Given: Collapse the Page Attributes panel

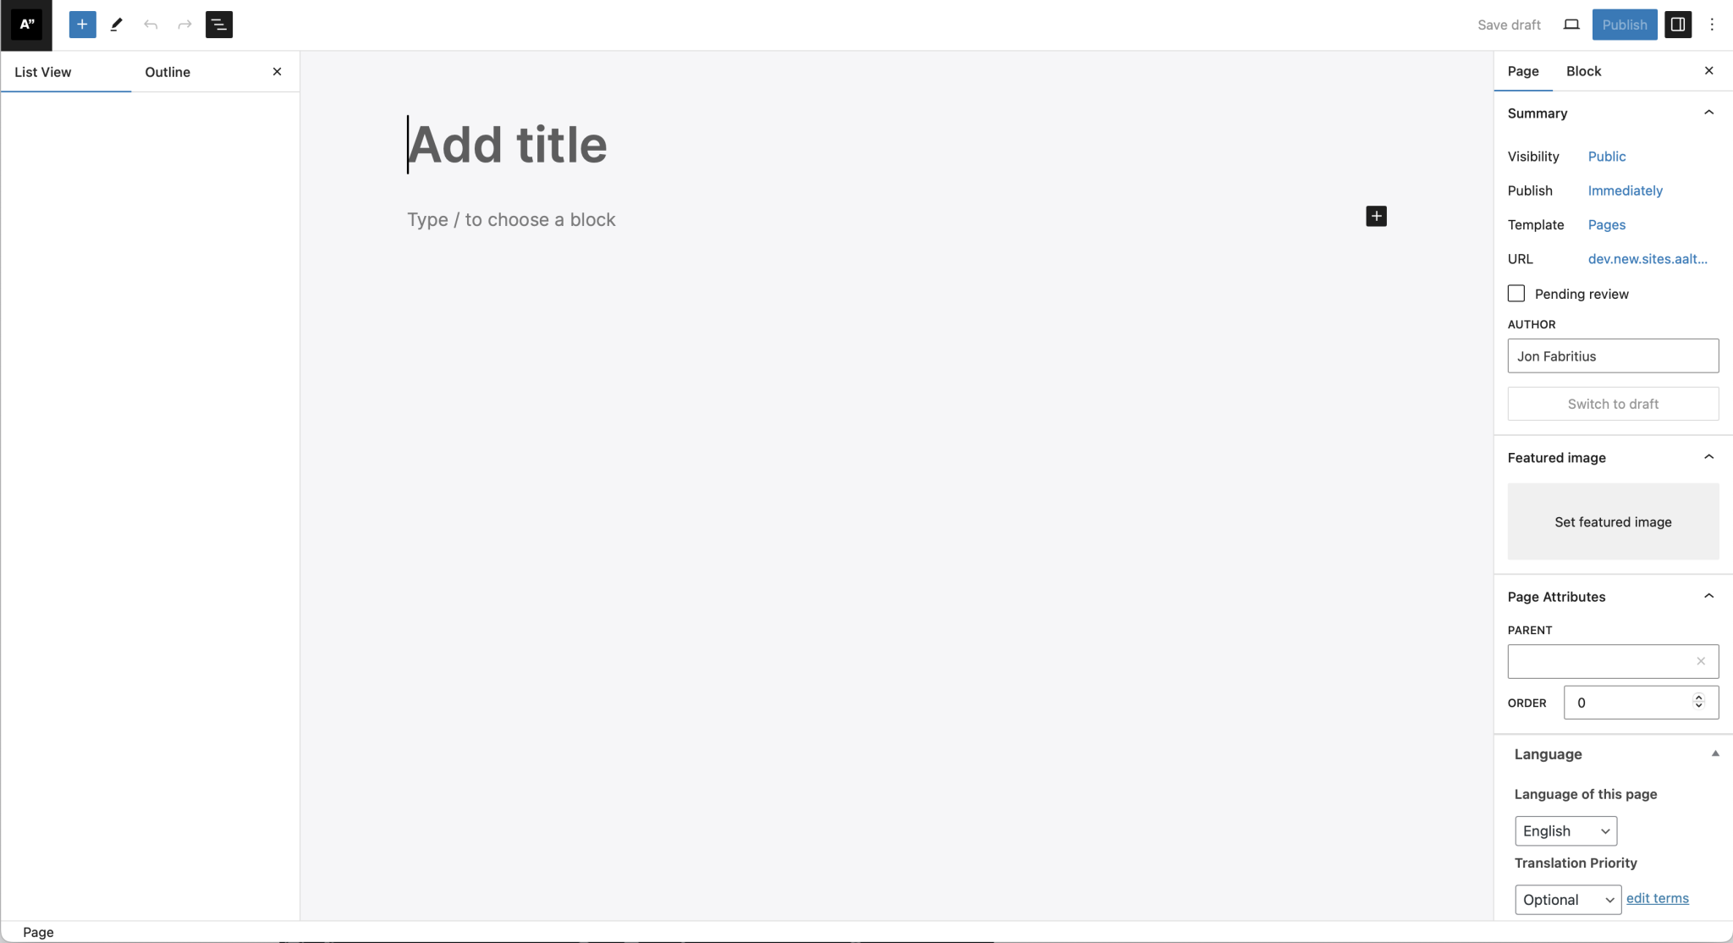Looking at the screenshot, I should click(1709, 596).
